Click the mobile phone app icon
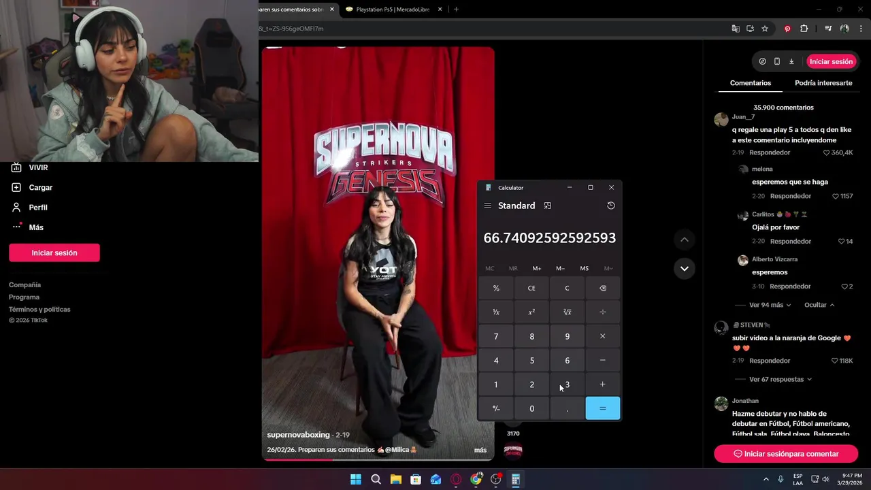The height and width of the screenshot is (490, 871). point(777,61)
